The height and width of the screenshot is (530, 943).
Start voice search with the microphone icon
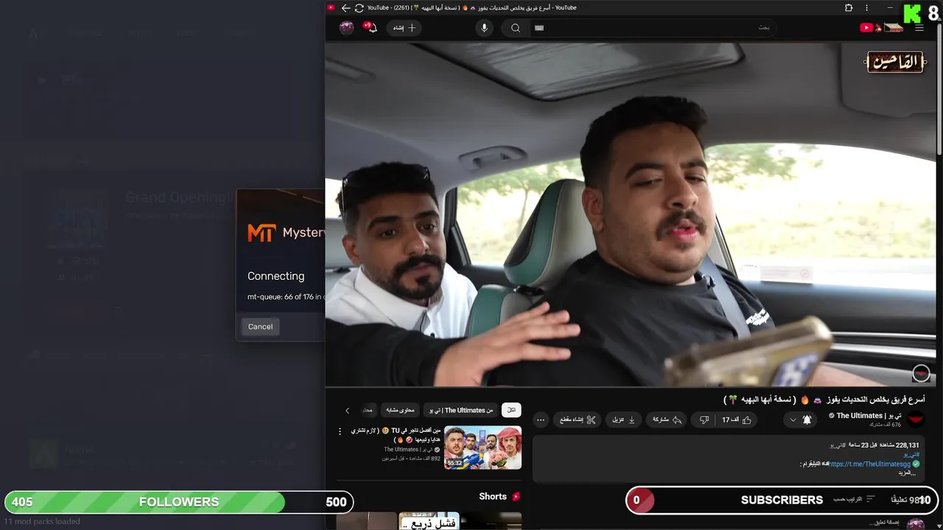point(484,28)
